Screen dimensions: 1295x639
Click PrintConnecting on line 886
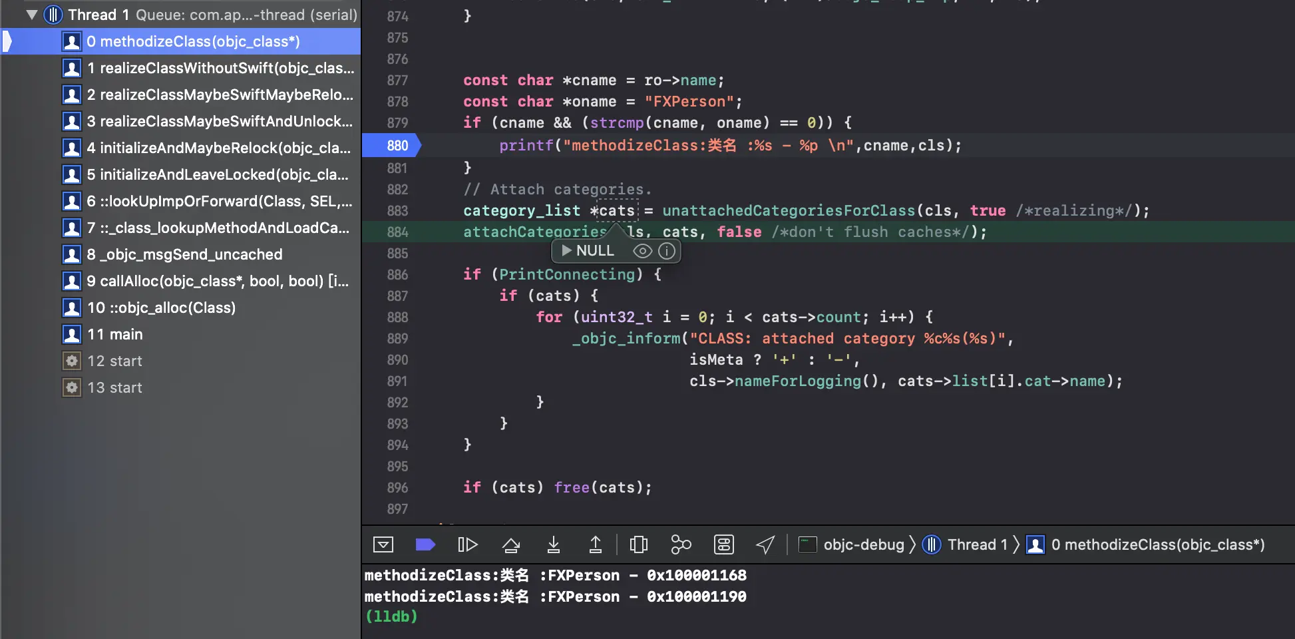tap(567, 274)
